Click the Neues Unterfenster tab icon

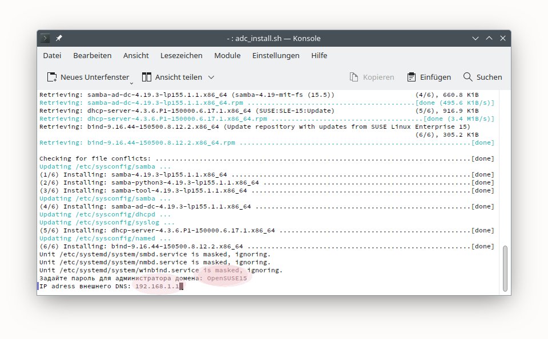[x=52, y=77]
